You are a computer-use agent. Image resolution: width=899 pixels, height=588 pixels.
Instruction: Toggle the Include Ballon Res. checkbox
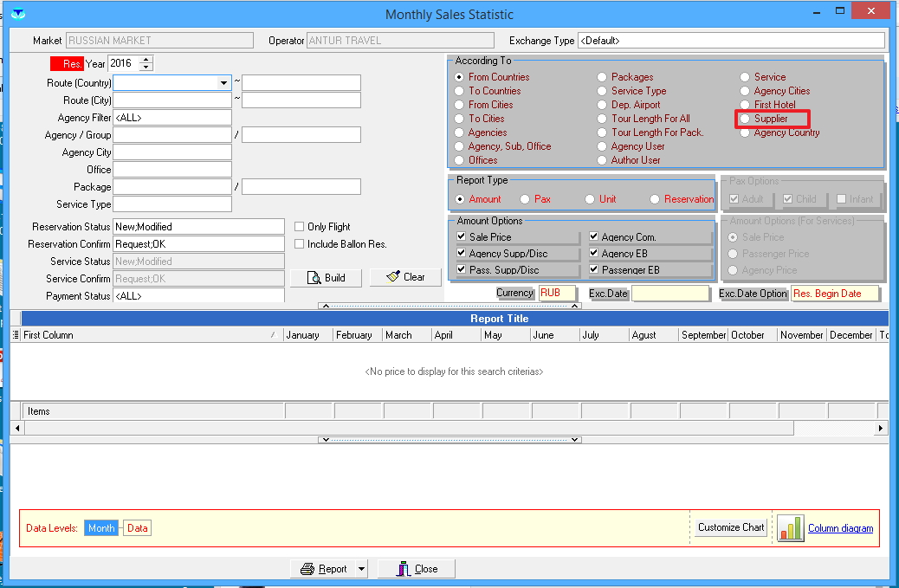tap(300, 244)
